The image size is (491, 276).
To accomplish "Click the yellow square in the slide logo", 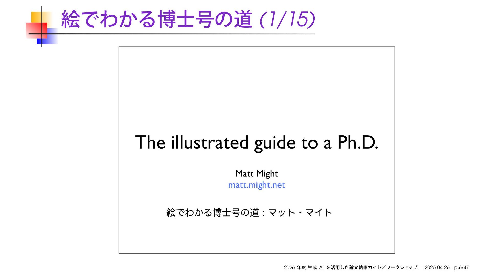I will (37, 17).
